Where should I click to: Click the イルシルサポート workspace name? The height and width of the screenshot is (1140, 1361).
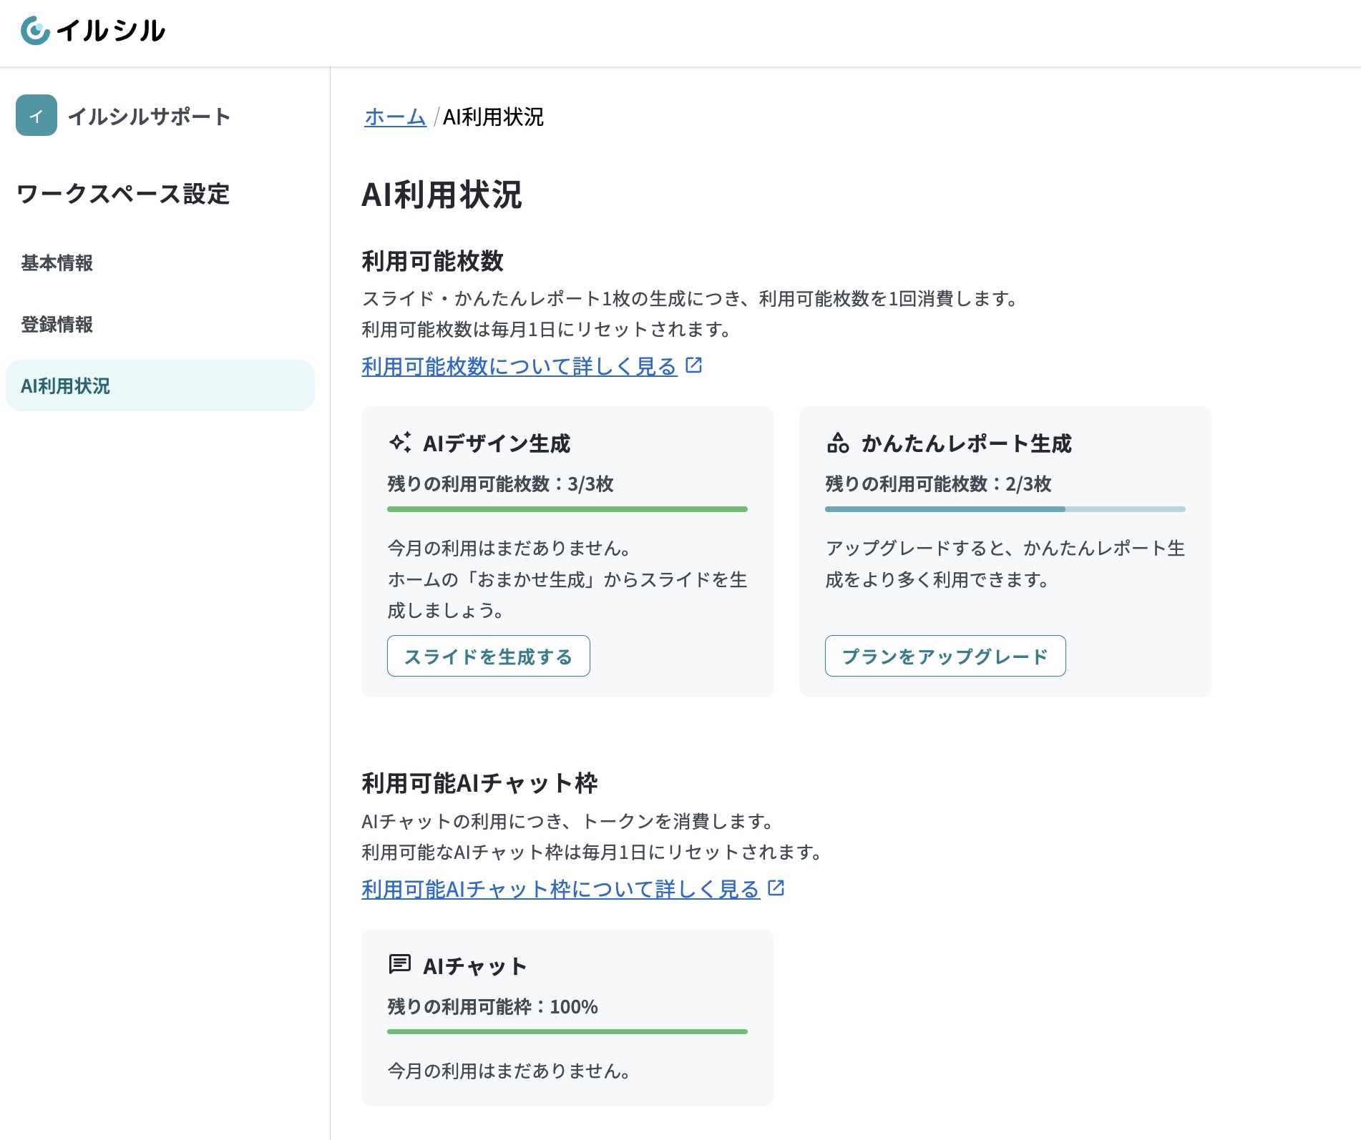click(x=150, y=117)
